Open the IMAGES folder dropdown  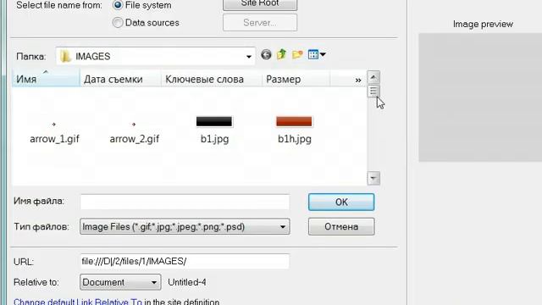tap(248, 57)
